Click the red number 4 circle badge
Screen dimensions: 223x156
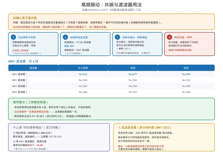coord(169,37)
